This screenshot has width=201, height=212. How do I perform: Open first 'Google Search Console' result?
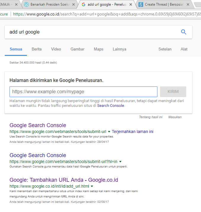pos(38,125)
